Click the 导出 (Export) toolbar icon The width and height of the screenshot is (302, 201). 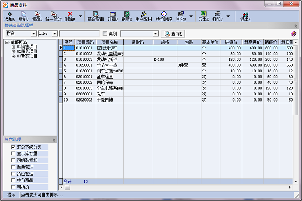pyautogui.click(x=203, y=16)
